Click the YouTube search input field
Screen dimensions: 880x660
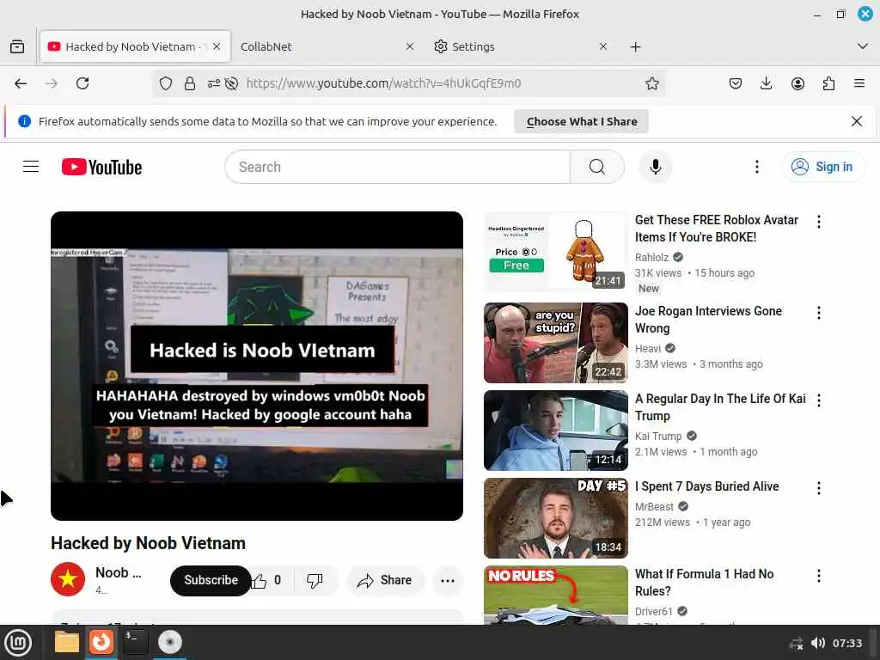[397, 167]
